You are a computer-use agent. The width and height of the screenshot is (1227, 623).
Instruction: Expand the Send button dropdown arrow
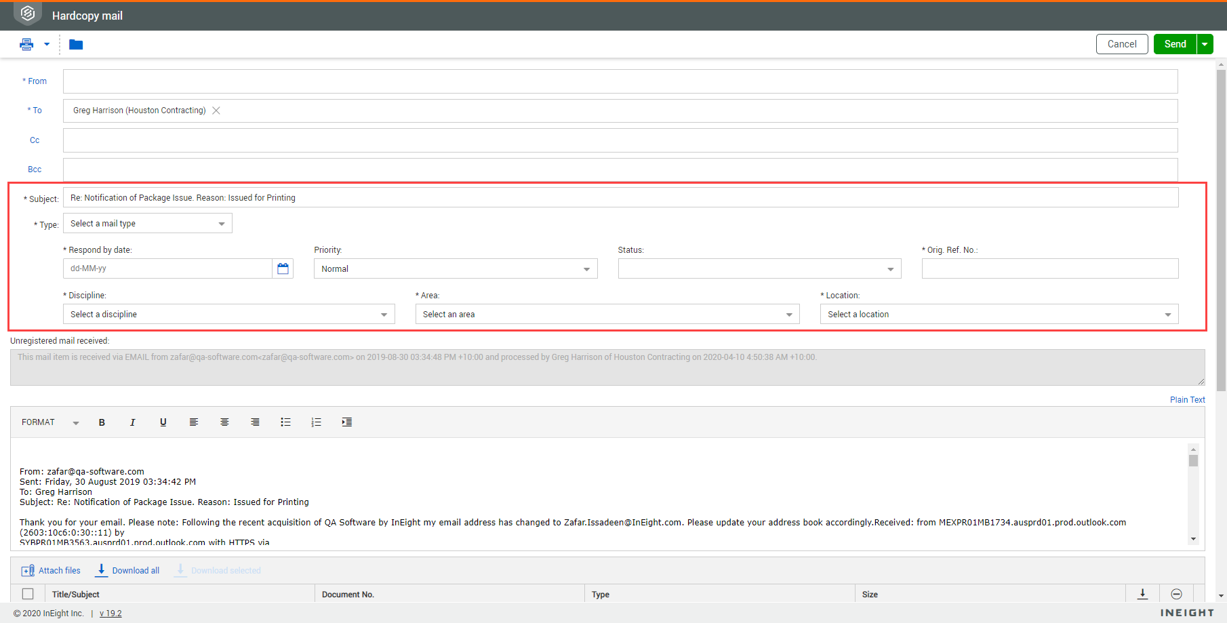tap(1205, 44)
